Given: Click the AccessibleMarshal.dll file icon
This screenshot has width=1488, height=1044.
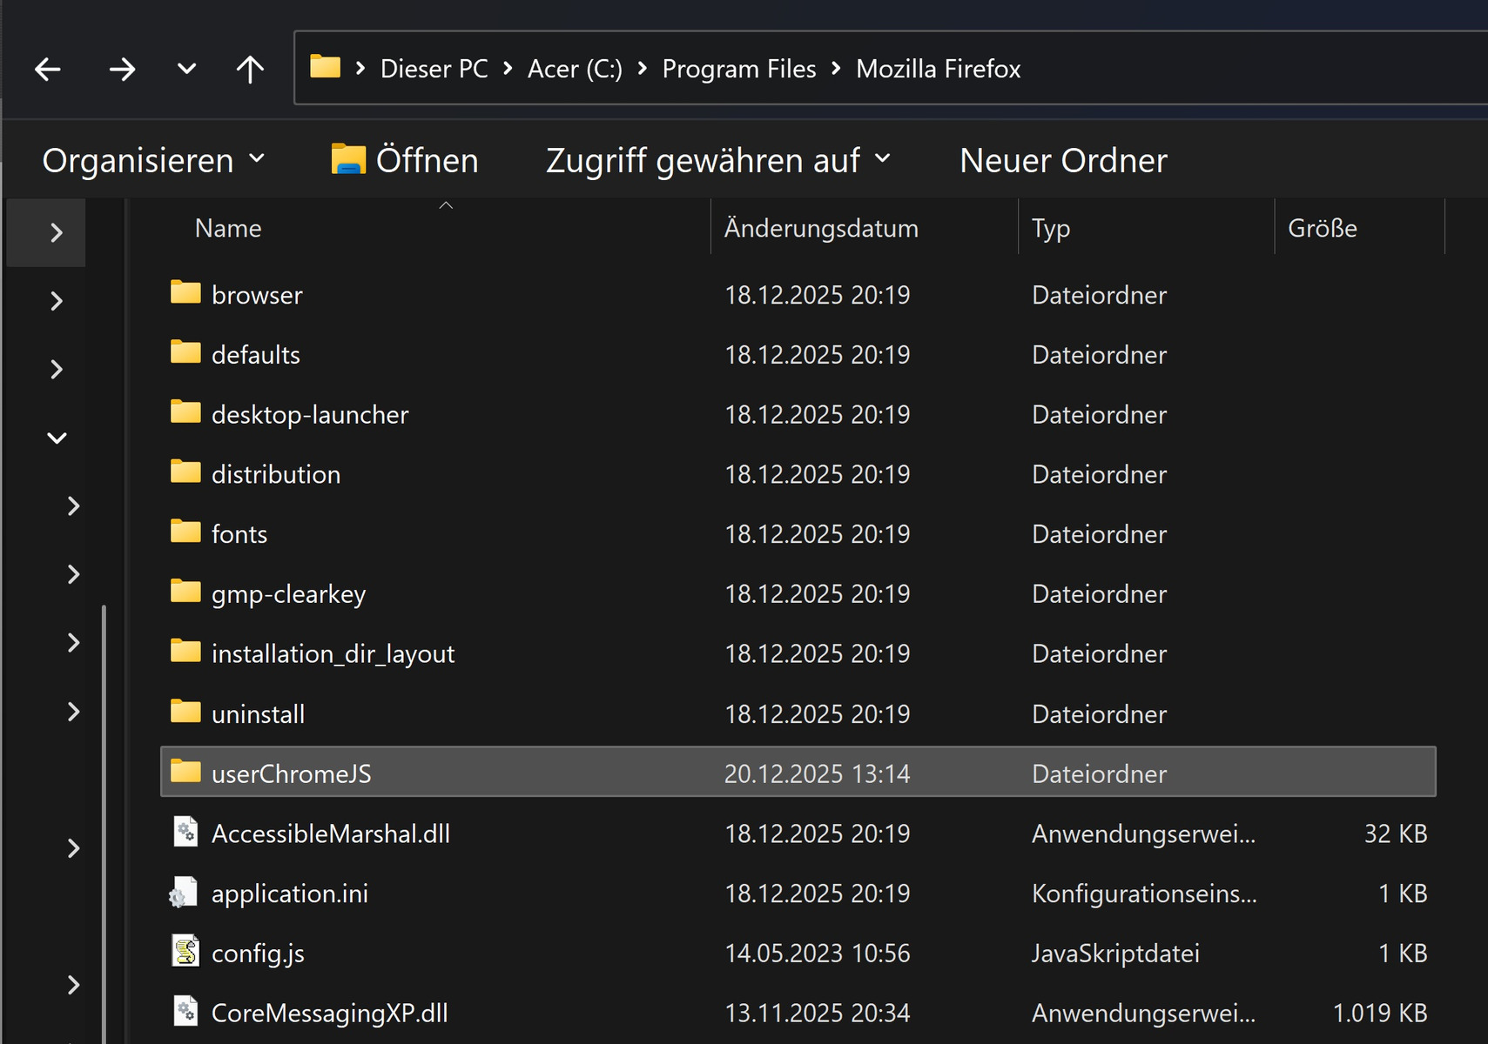Looking at the screenshot, I should tap(185, 833).
